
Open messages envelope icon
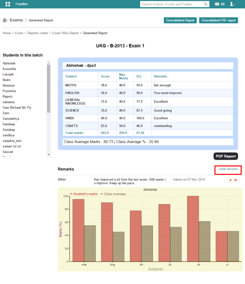(217, 4)
